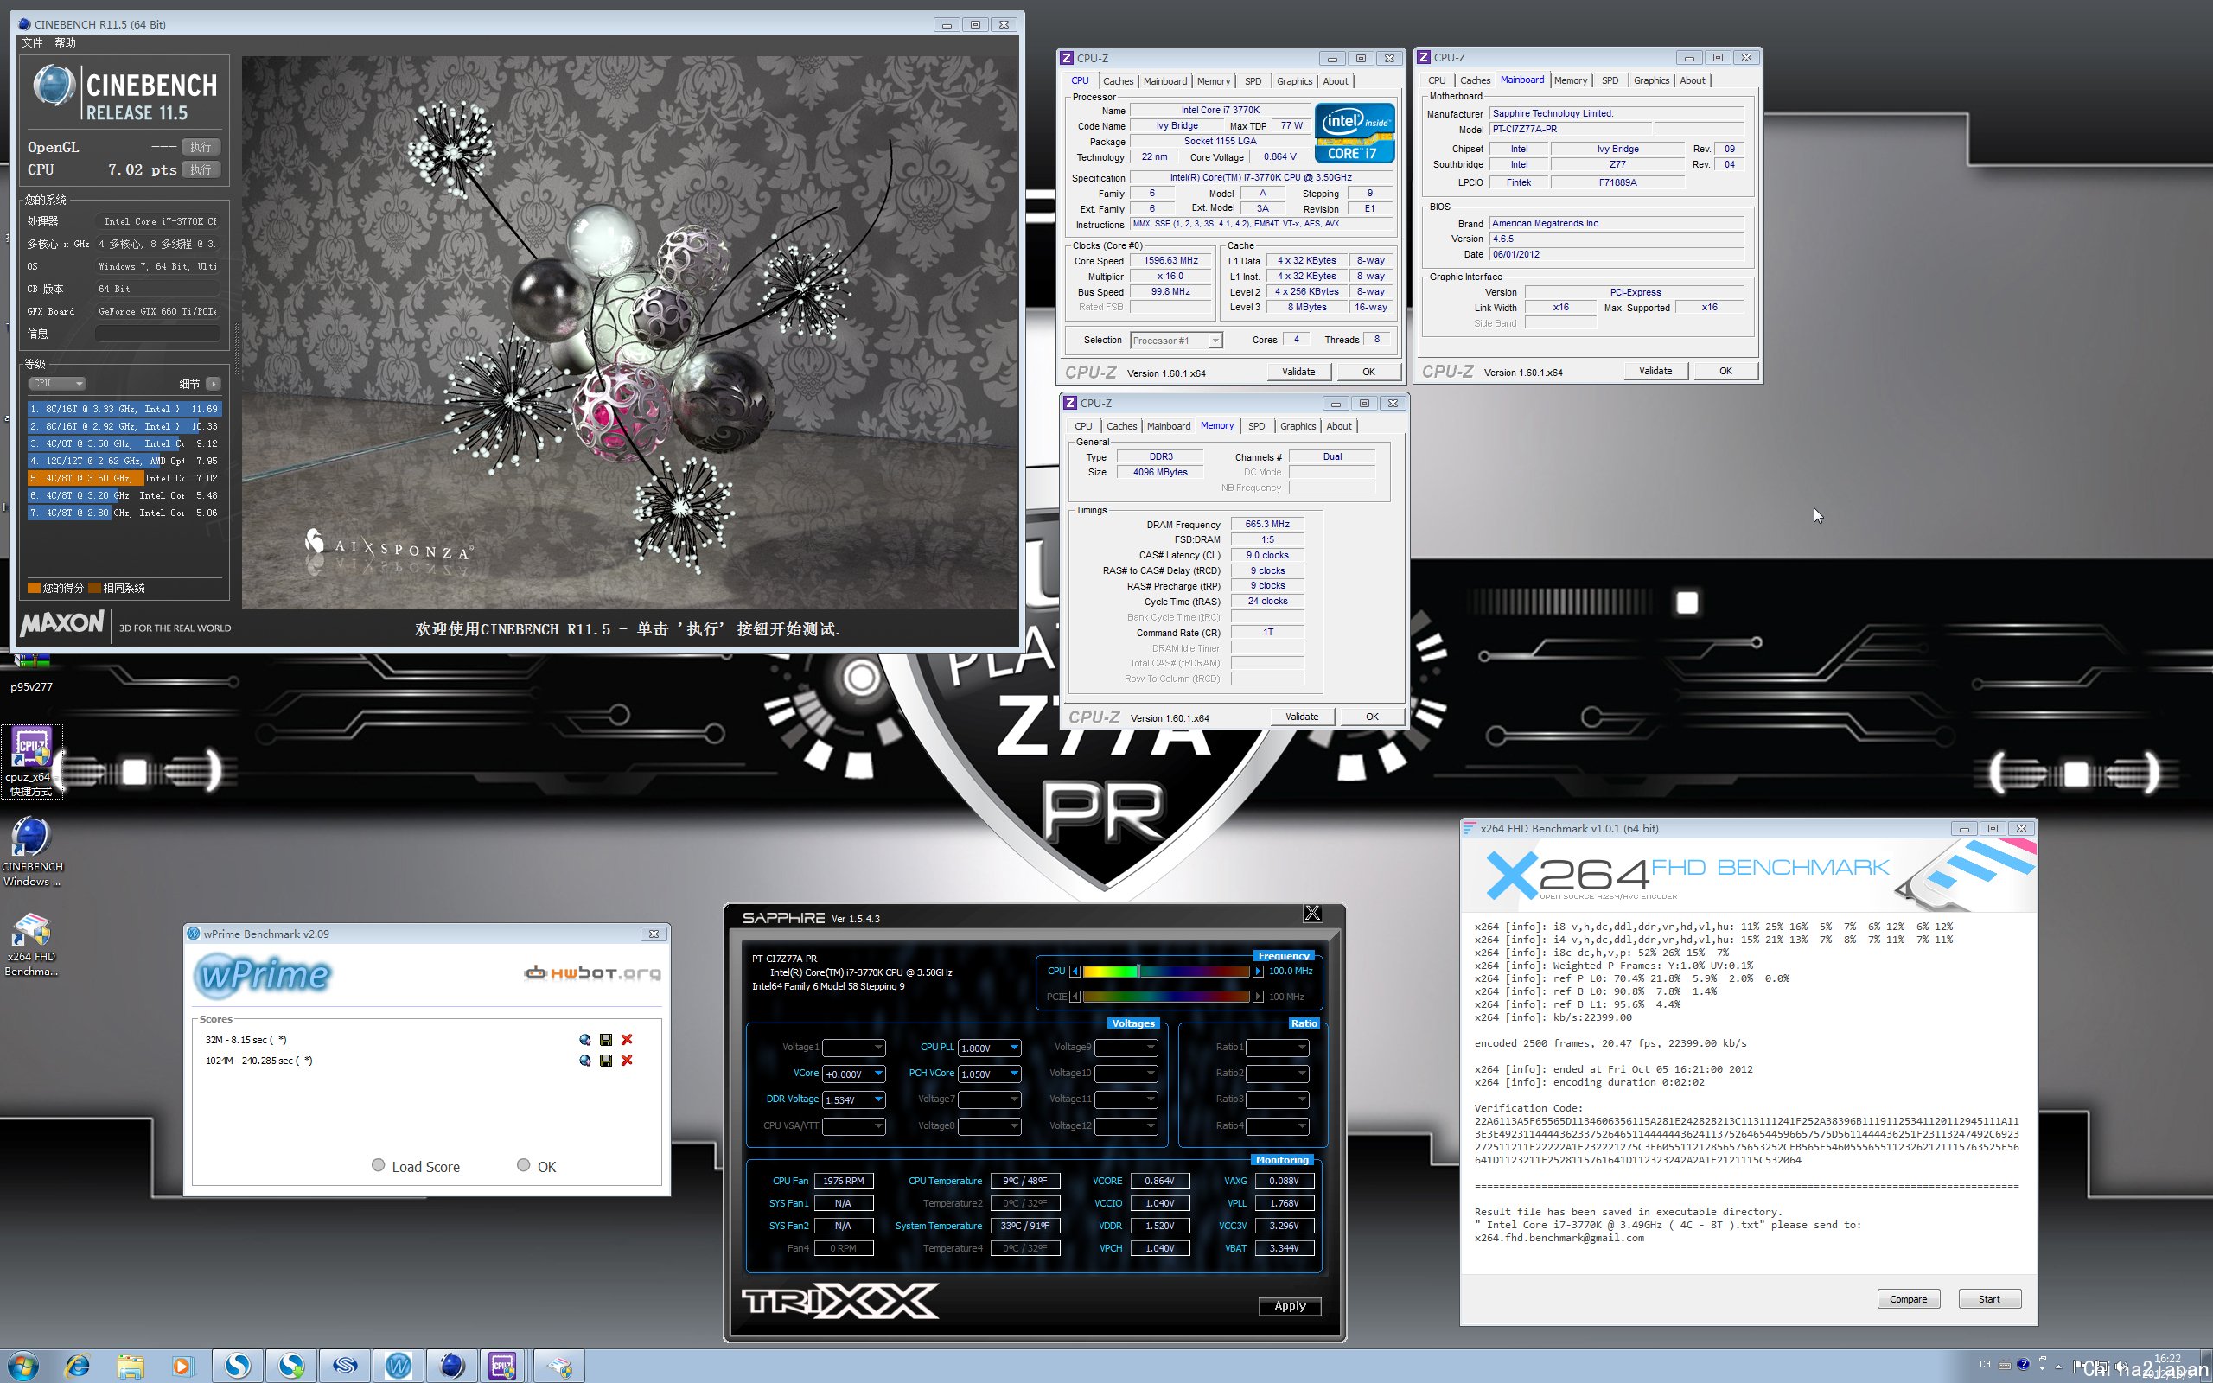
Task: Select the OK radio button in wPrime
Action: (523, 1165)
